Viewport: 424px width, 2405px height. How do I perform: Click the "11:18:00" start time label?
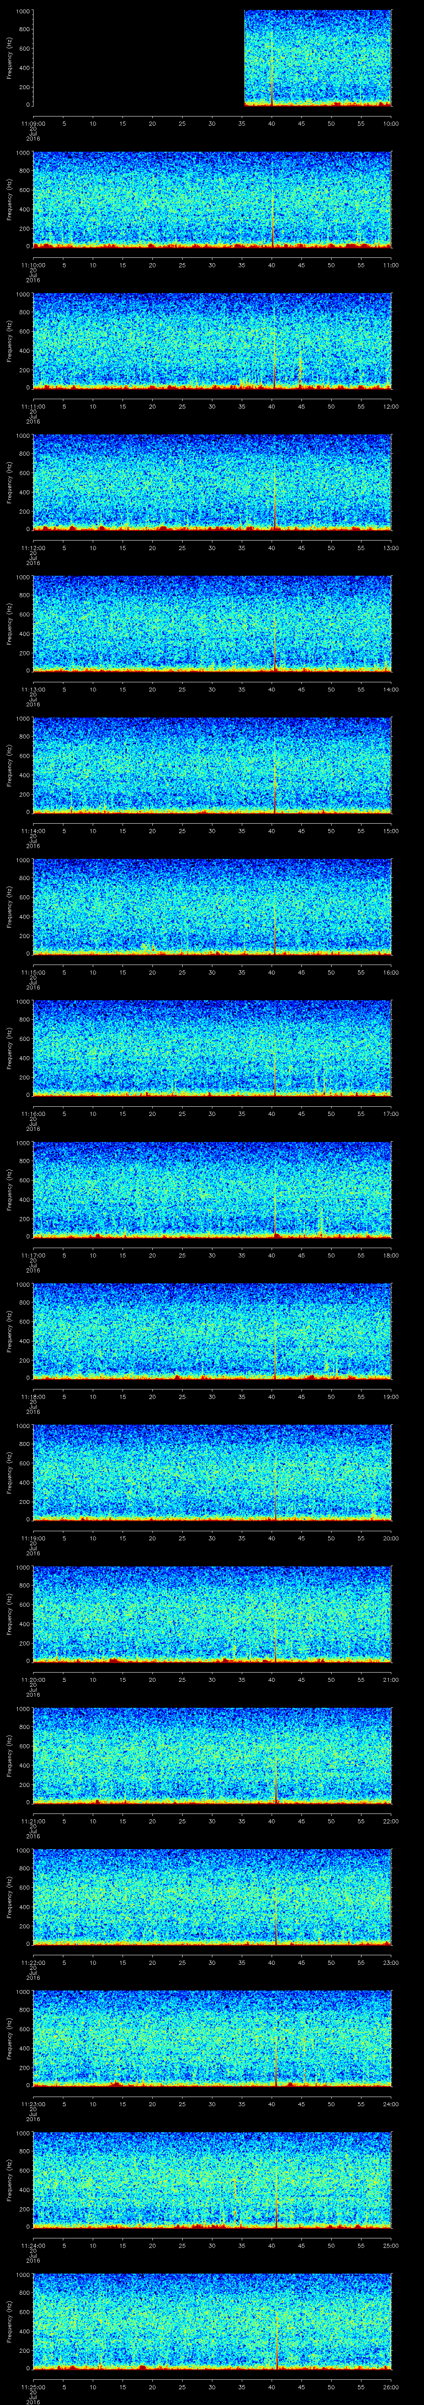(x=34, y=1396)
